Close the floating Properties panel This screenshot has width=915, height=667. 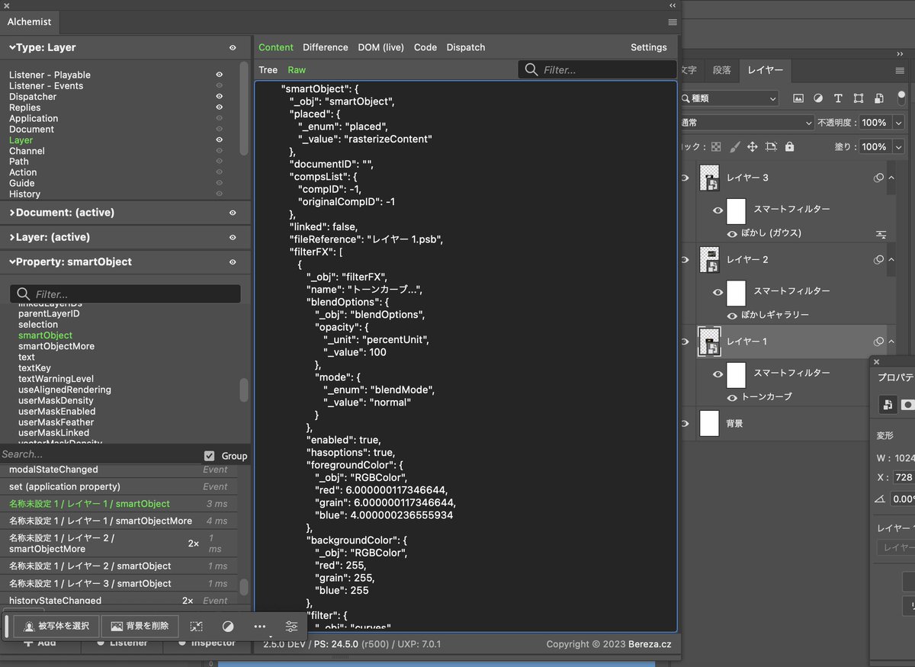coord(876,361)
